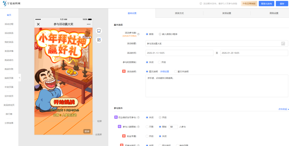Click the 保存 button
This screenshot has width=289, height=146.
(x=282, y=4)
